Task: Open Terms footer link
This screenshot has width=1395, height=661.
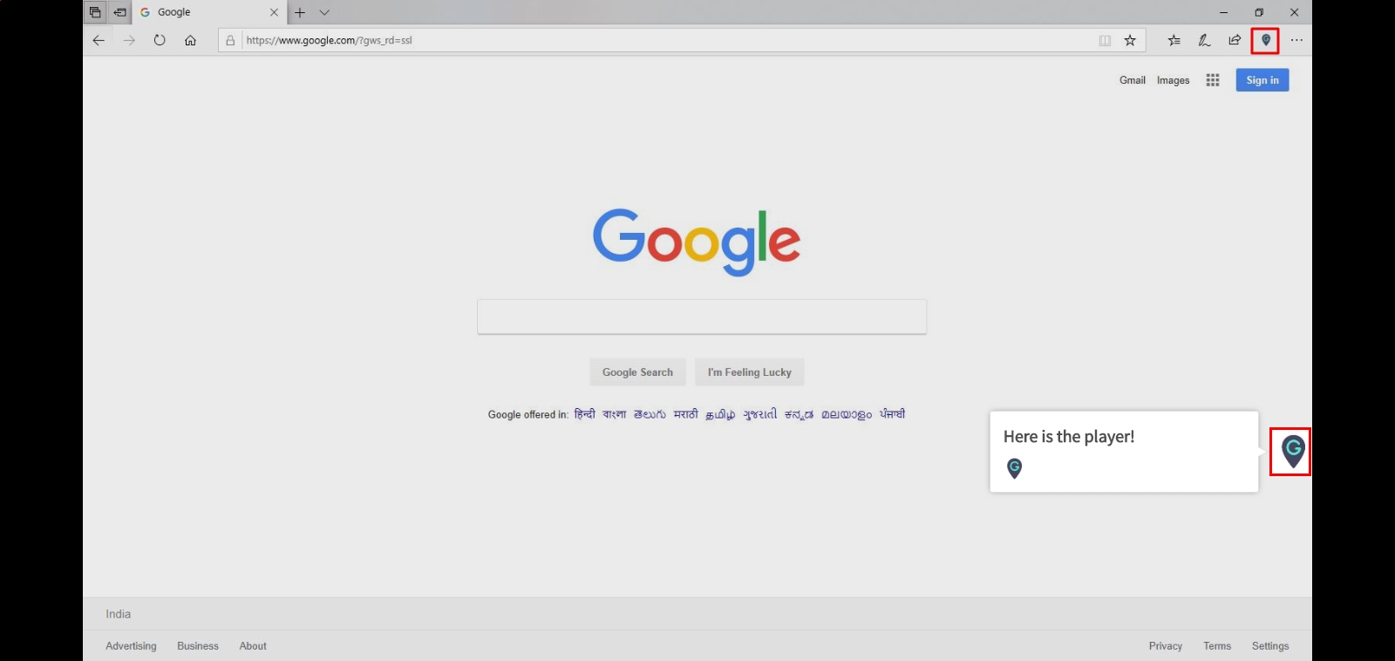Action: click(1217, 646)
